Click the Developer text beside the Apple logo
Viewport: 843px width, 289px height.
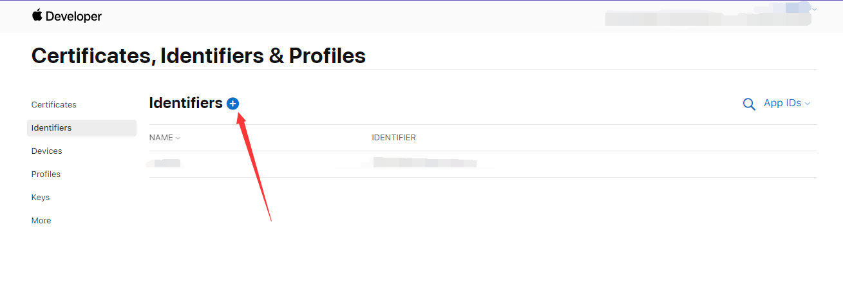[73, 17]
